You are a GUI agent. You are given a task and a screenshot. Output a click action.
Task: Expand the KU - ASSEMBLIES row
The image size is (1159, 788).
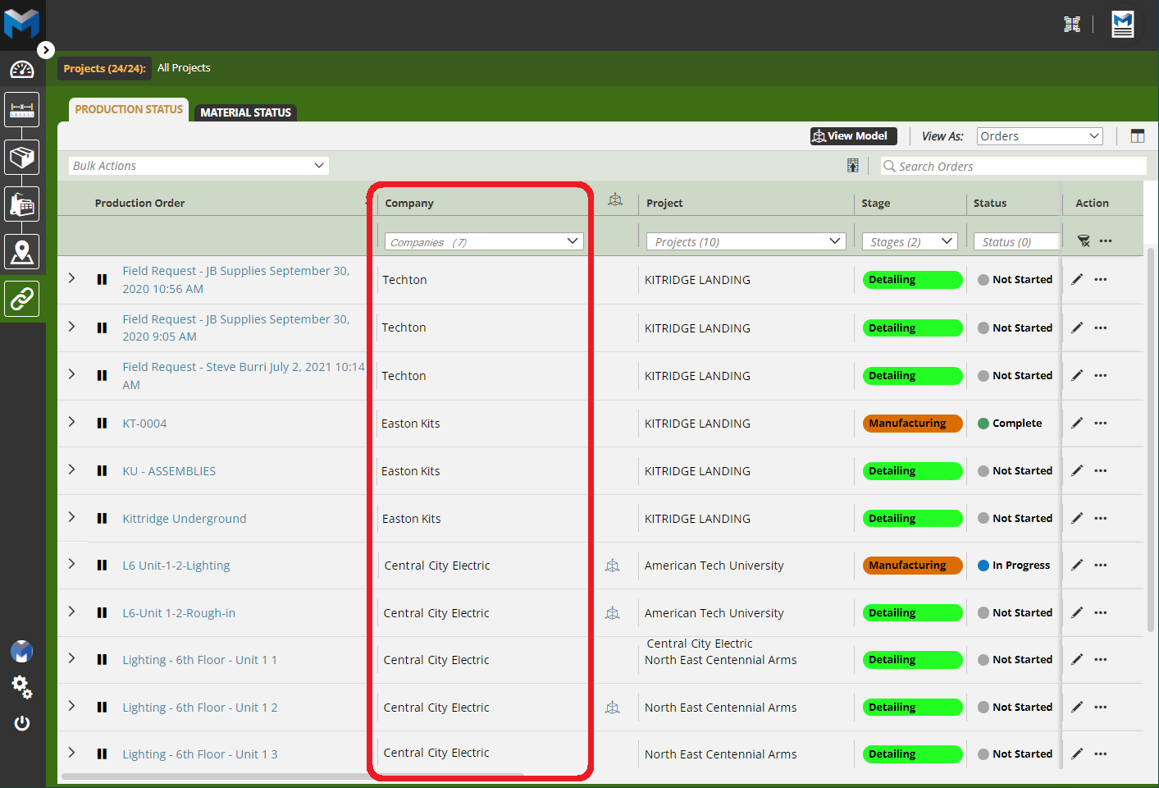coord(72,470)
